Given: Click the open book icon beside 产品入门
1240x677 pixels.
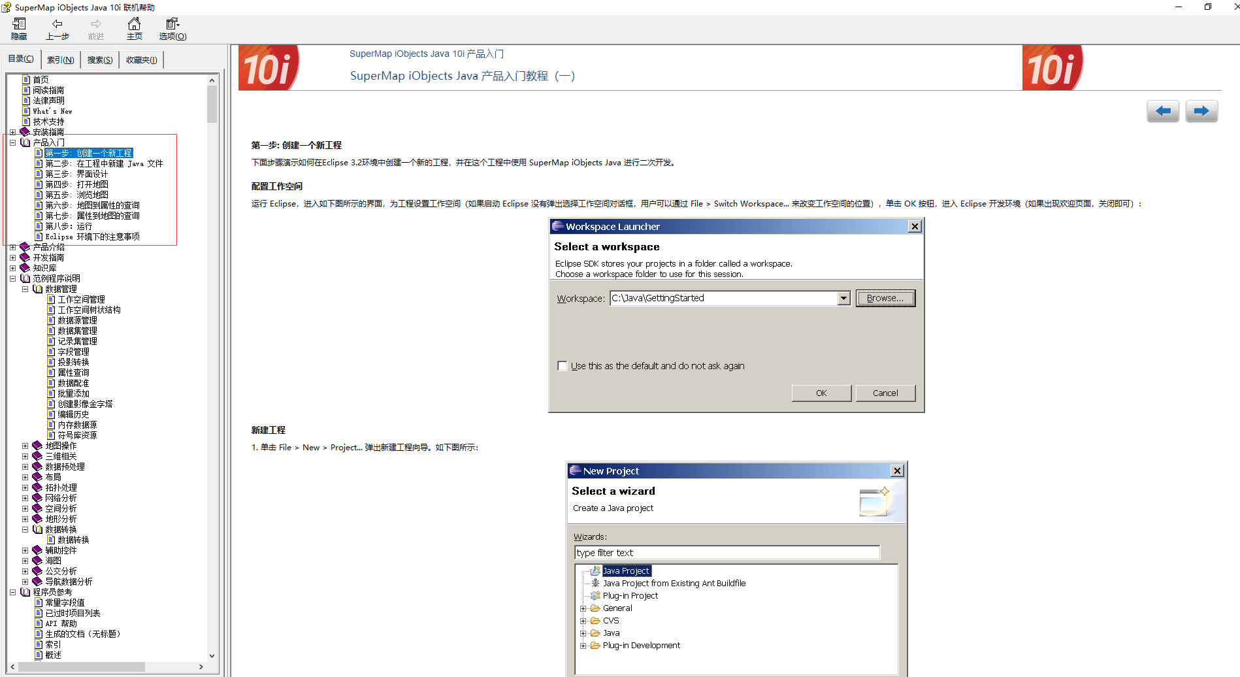Looking at the screenshot, I should 25,142.
